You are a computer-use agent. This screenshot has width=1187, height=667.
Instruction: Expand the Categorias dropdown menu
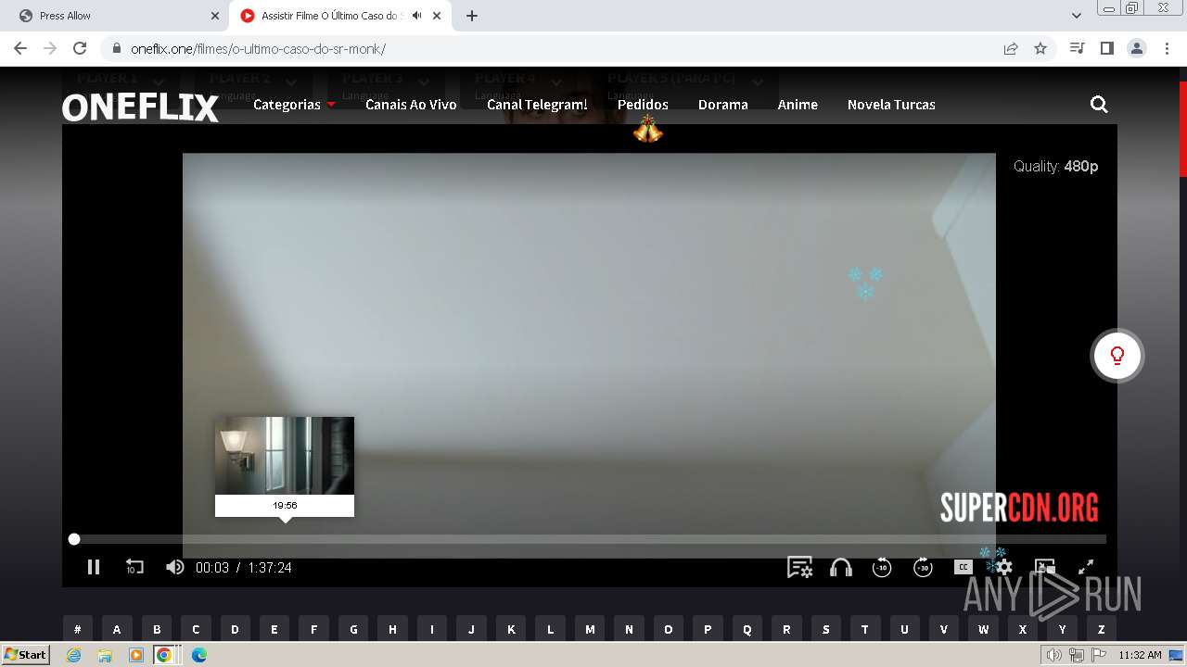click(294, 105)
